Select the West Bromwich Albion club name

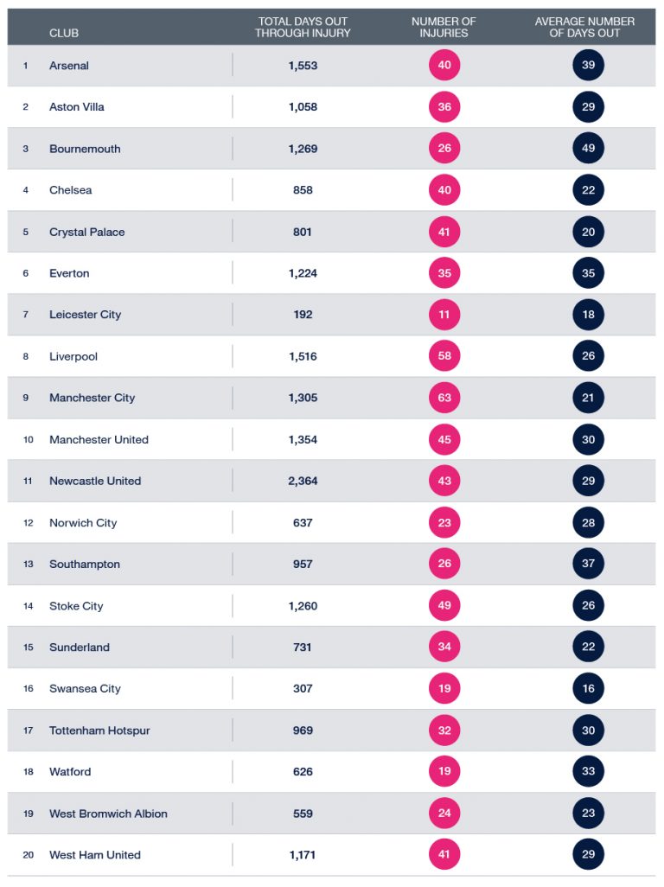point(108,814)
